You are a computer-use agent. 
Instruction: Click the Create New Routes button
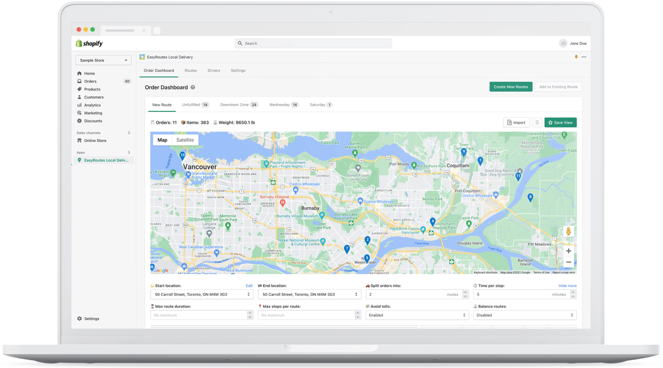coord(511,87)
